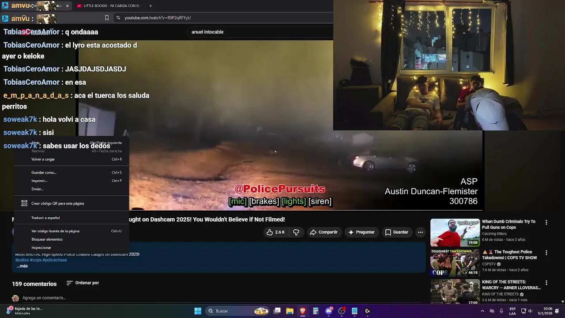Click the bookmark icon beside address bar
565x318 pixels.
[106, 18]
